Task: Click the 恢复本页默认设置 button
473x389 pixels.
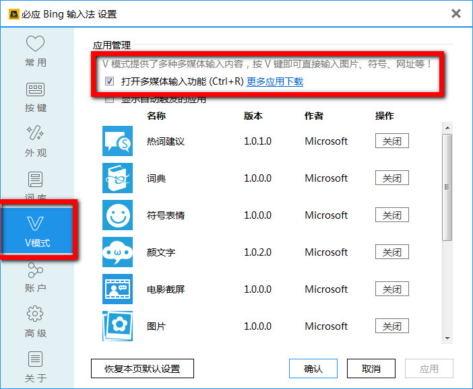Action: [x=142, y=369]
